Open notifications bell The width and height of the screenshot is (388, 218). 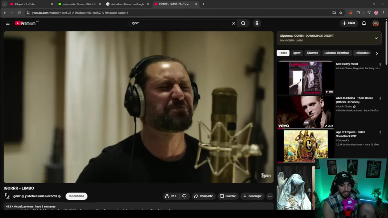pyautogui.click(x=364, y=23)
